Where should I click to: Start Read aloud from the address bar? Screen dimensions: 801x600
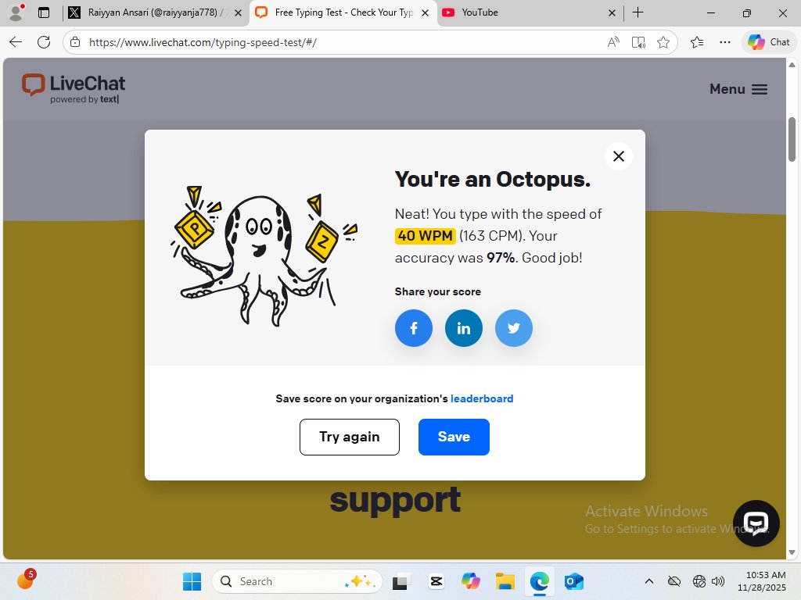[x=612, y=42]
